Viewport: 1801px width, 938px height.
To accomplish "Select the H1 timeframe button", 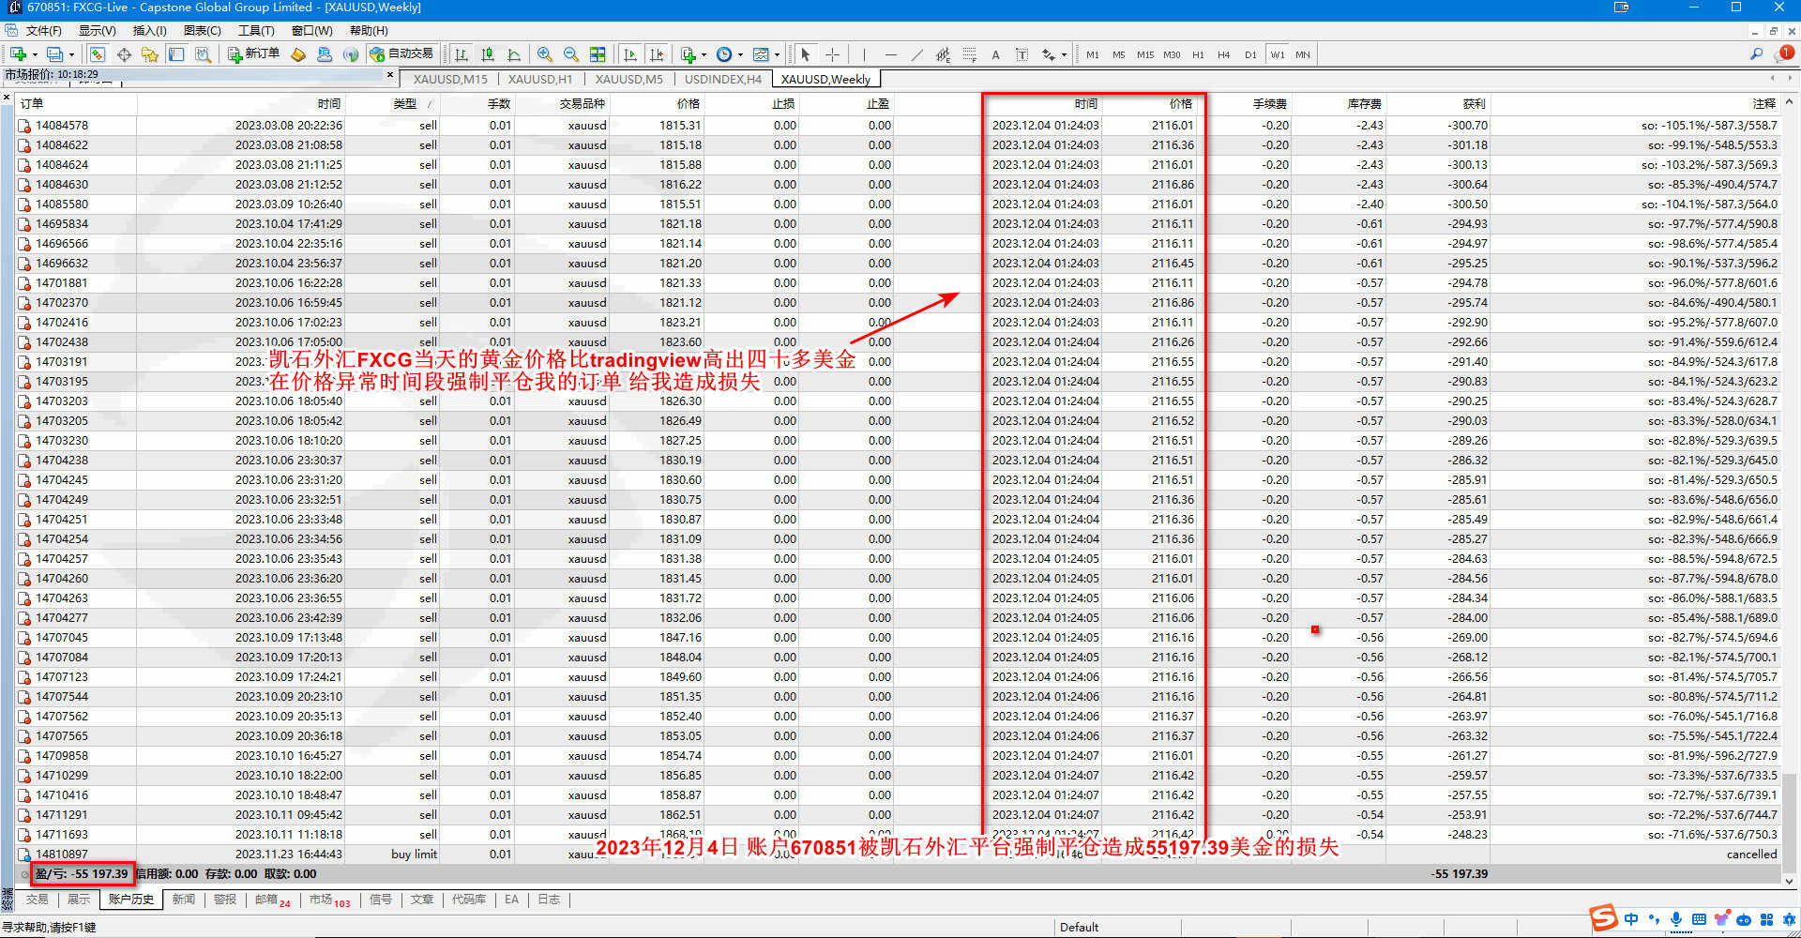I will point(1198,54).
